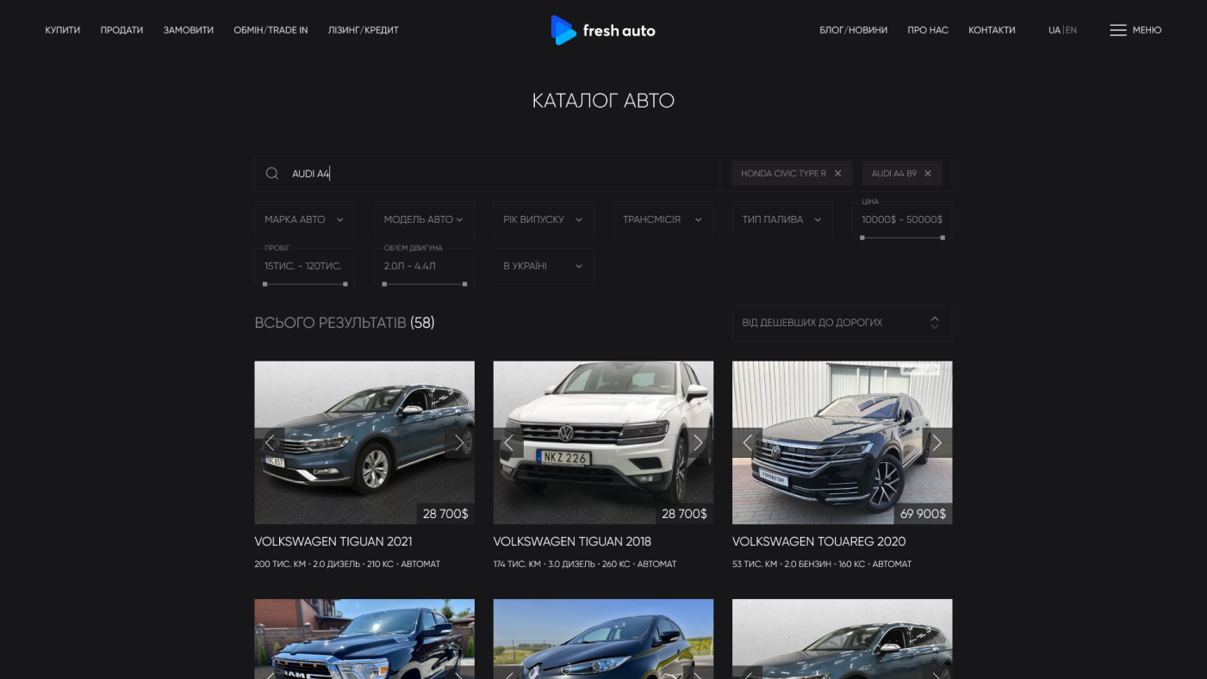Viewport: 1207px width, 679px height.
Task: Click the fresh auto logo
Action: [603, 30]
